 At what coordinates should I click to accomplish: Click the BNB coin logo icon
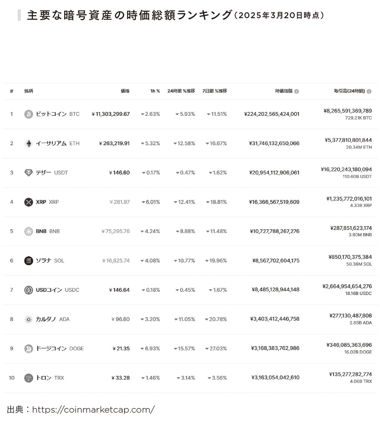29,231
